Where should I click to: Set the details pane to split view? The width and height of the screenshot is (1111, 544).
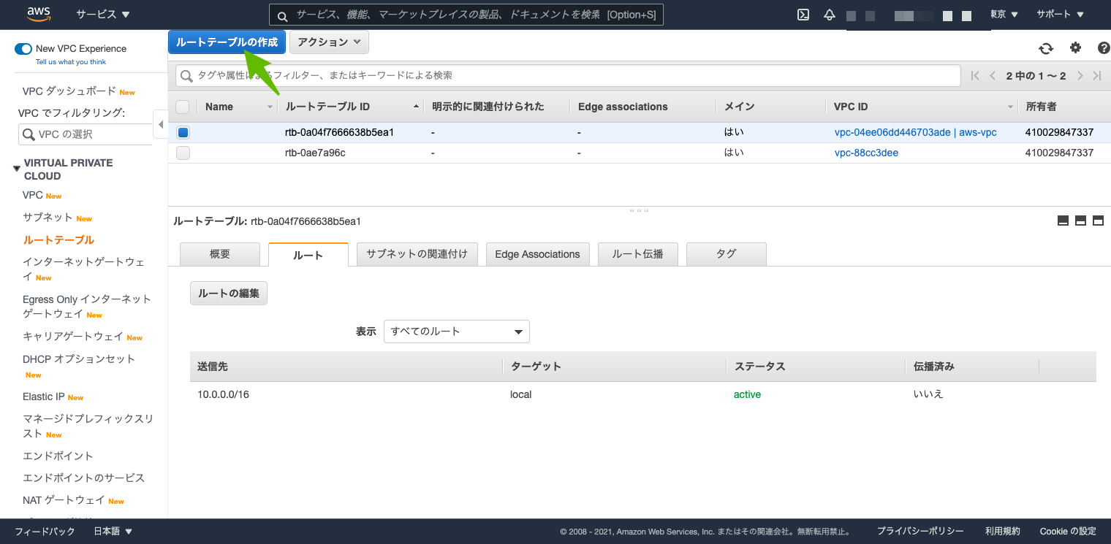(x=1080, y=221)
